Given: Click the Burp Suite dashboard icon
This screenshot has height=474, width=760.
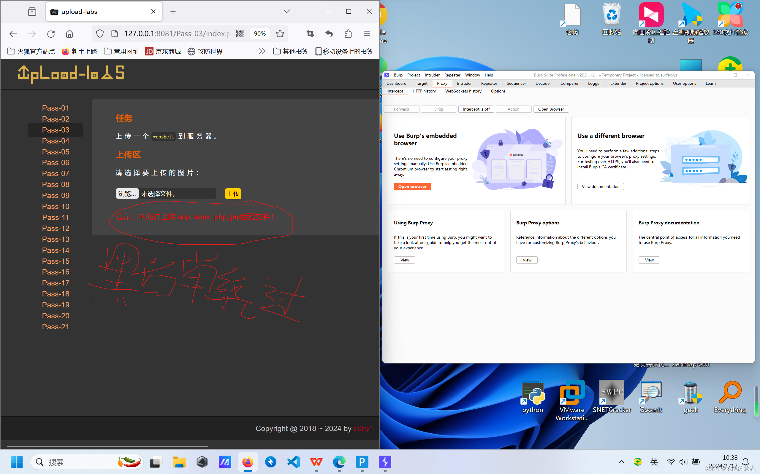Looking at the screenshot, I should pyautogui.click(x=396, y=83).
